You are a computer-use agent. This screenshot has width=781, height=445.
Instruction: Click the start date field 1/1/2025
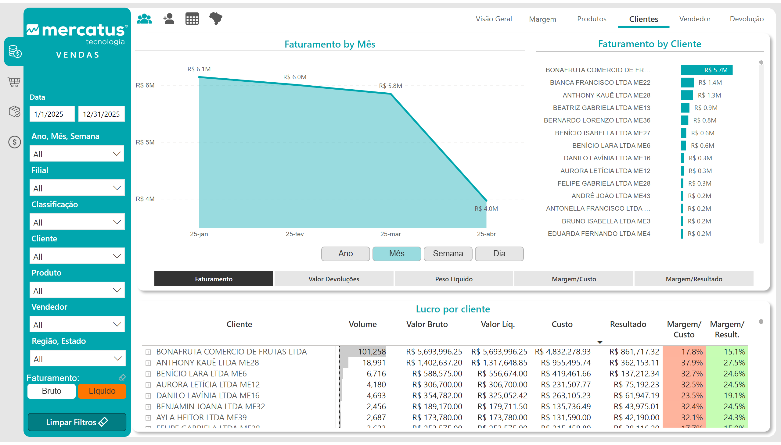click(x=52, y=114)
